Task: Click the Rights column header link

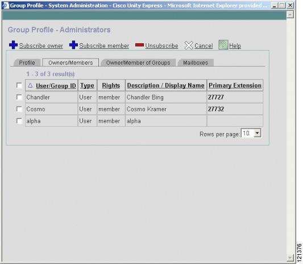Action: (x=111, y=85)
